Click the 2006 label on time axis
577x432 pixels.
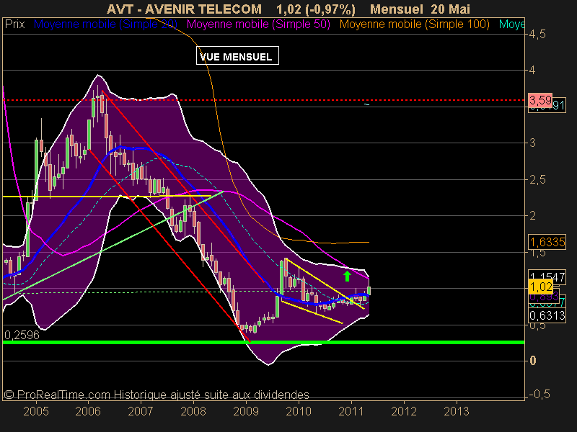click(x=88, y=411)
